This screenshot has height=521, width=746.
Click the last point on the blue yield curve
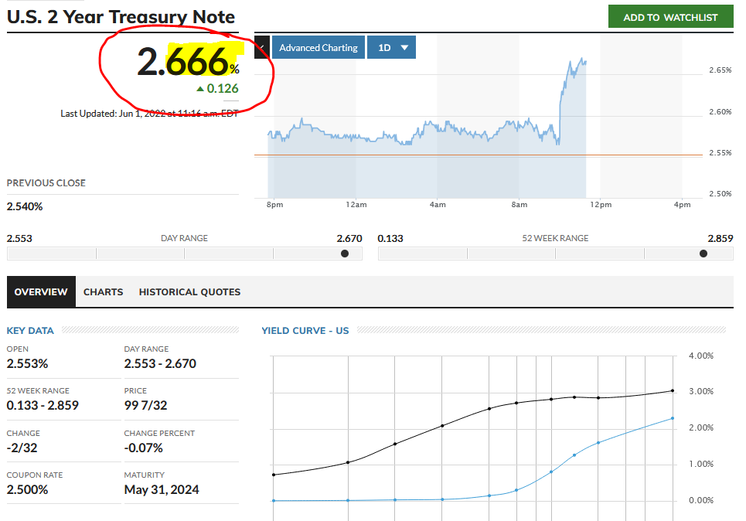click(x=673, y=418)
